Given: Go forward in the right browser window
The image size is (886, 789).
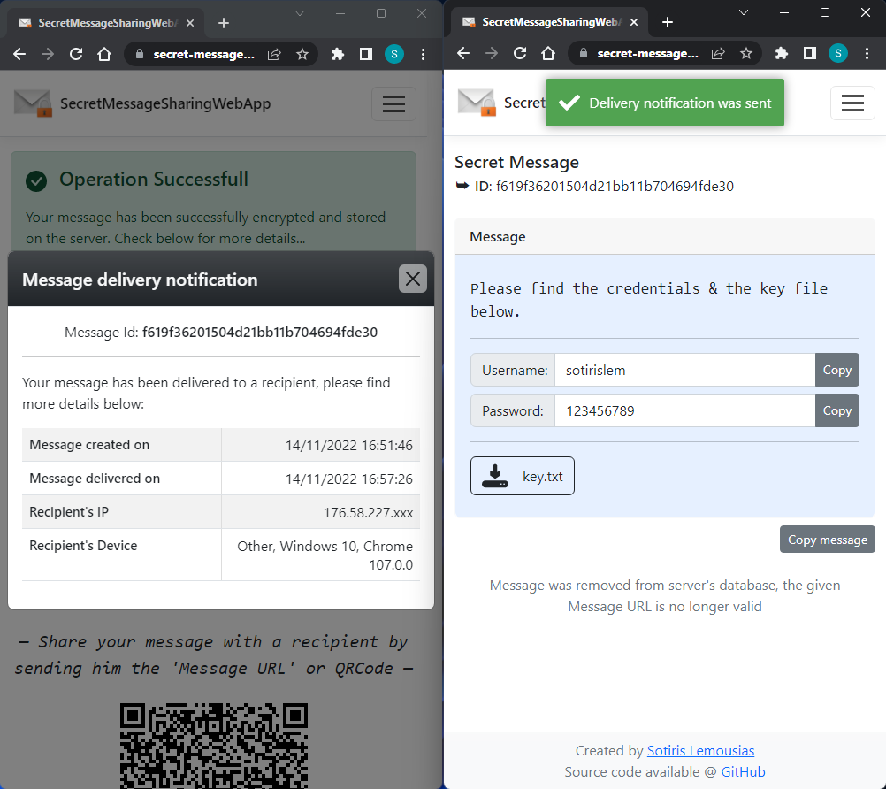Looking at the screenshot, I should point(492,53).
